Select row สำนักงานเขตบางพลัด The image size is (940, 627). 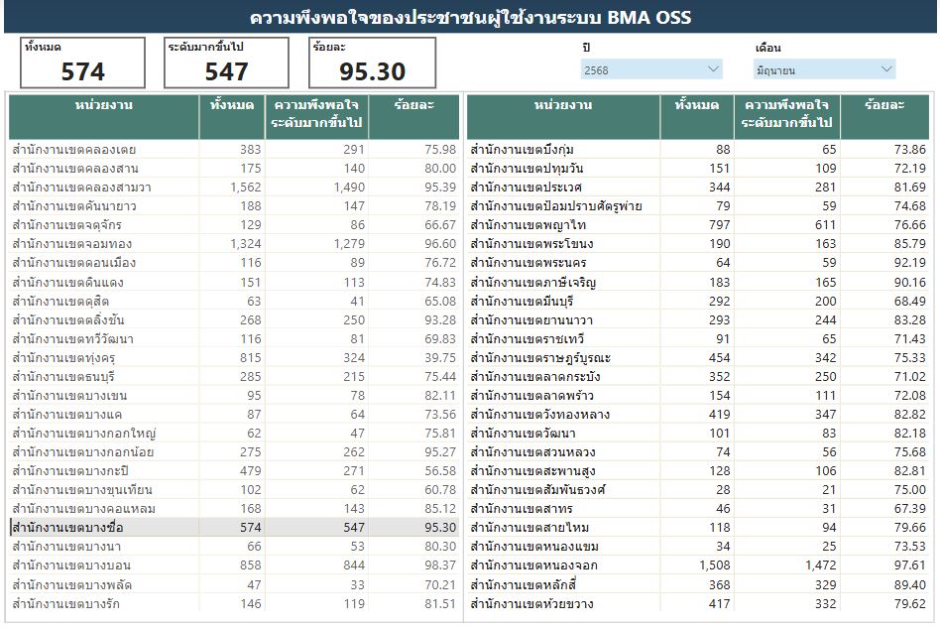pyautogui.click(x=234, y=585)
